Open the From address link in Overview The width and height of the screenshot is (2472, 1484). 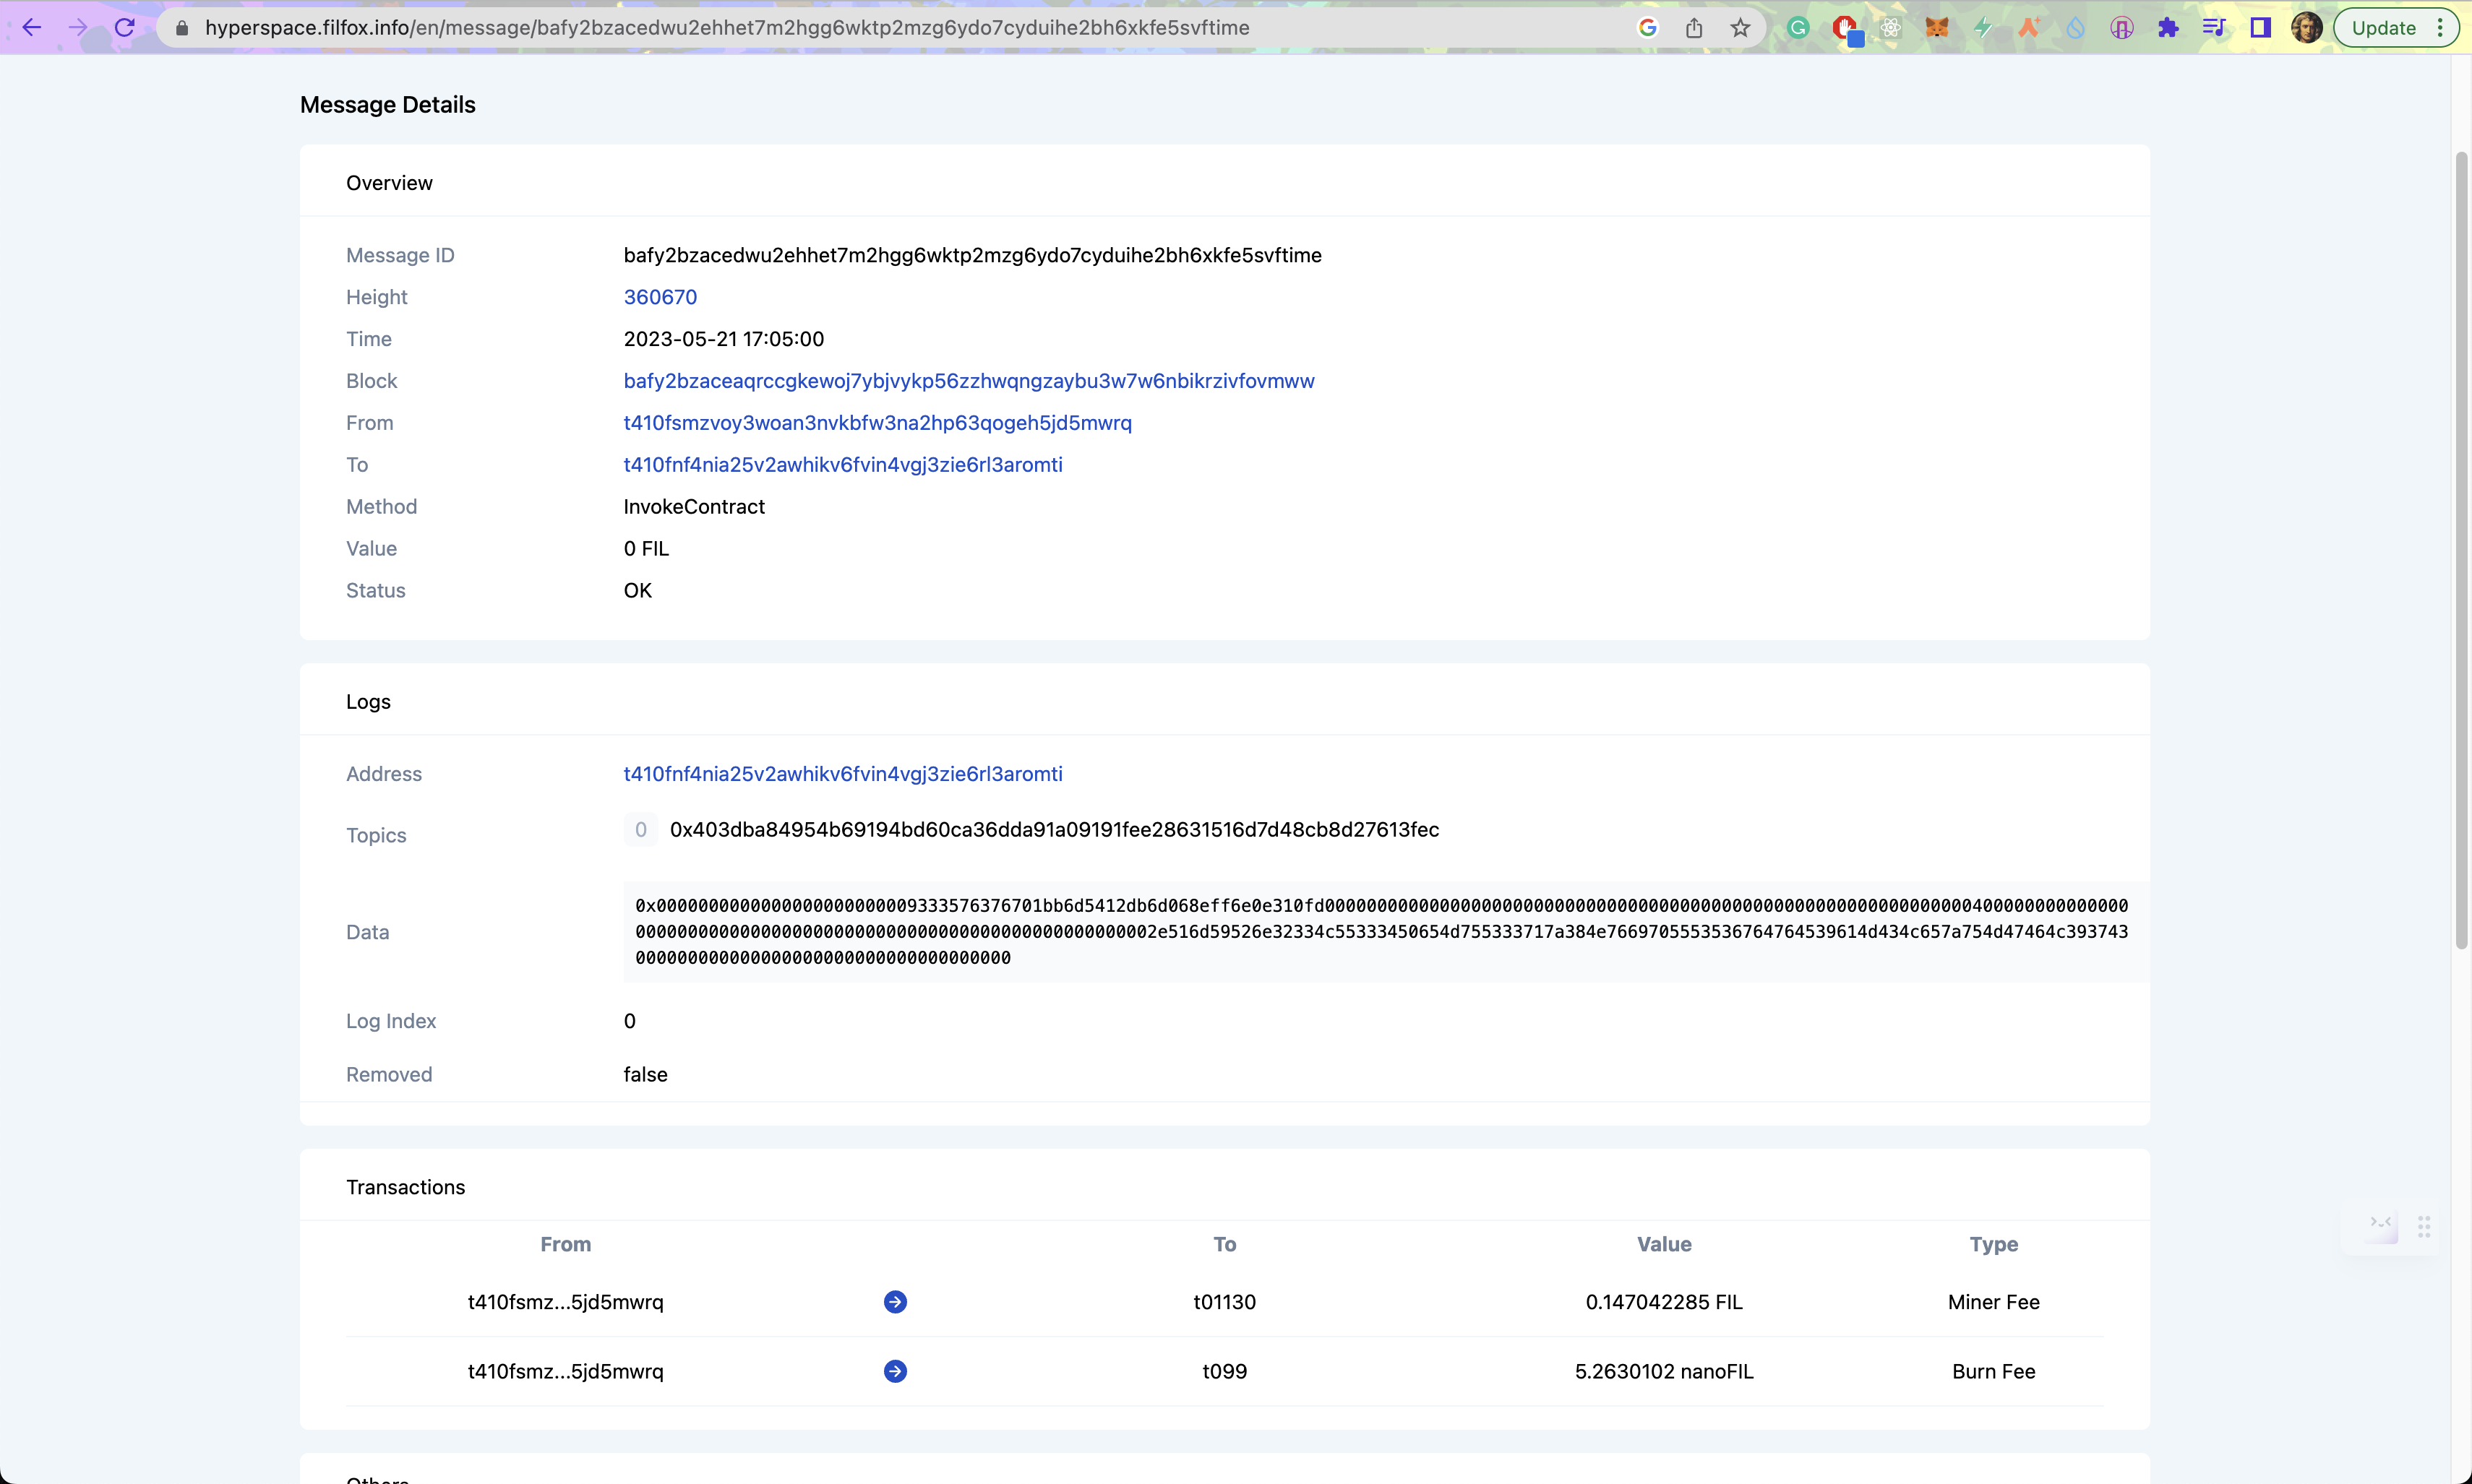point(877,423)
